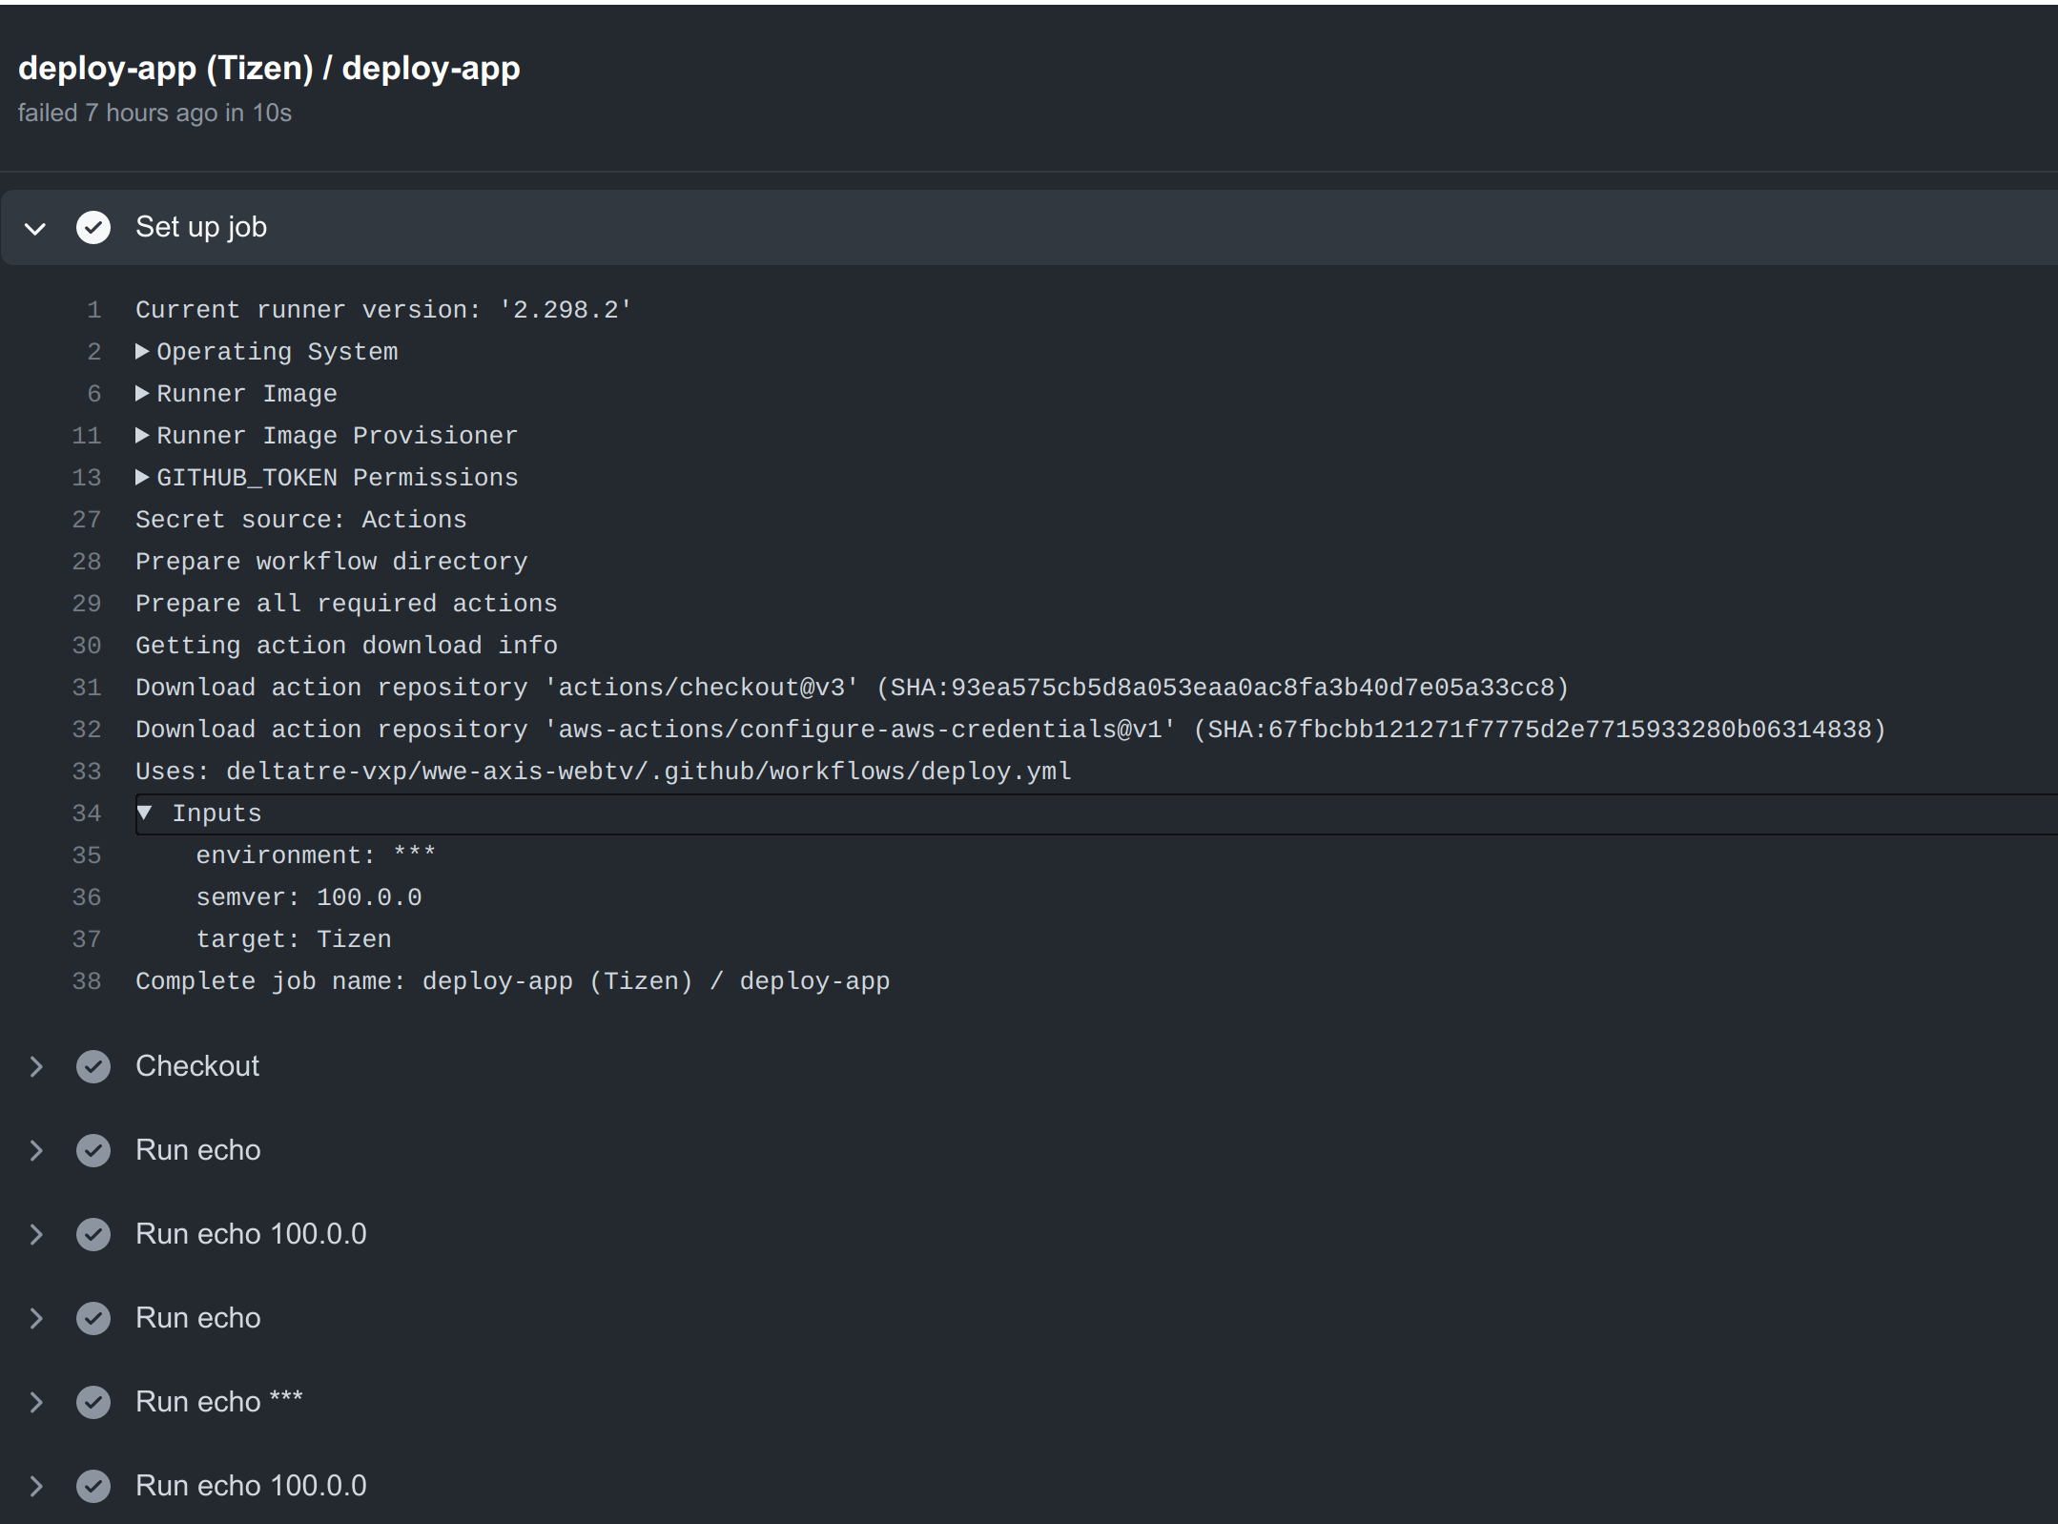Click the success icon beside Run echo 100.0.0
Viewport: 2058px width, 1524px height.
tap(93, 1234)
